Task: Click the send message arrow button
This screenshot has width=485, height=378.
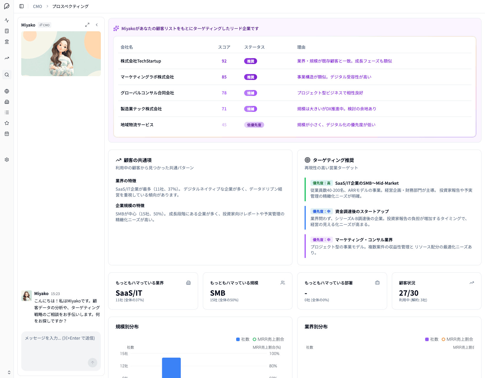Action: [x=92, y=363]
